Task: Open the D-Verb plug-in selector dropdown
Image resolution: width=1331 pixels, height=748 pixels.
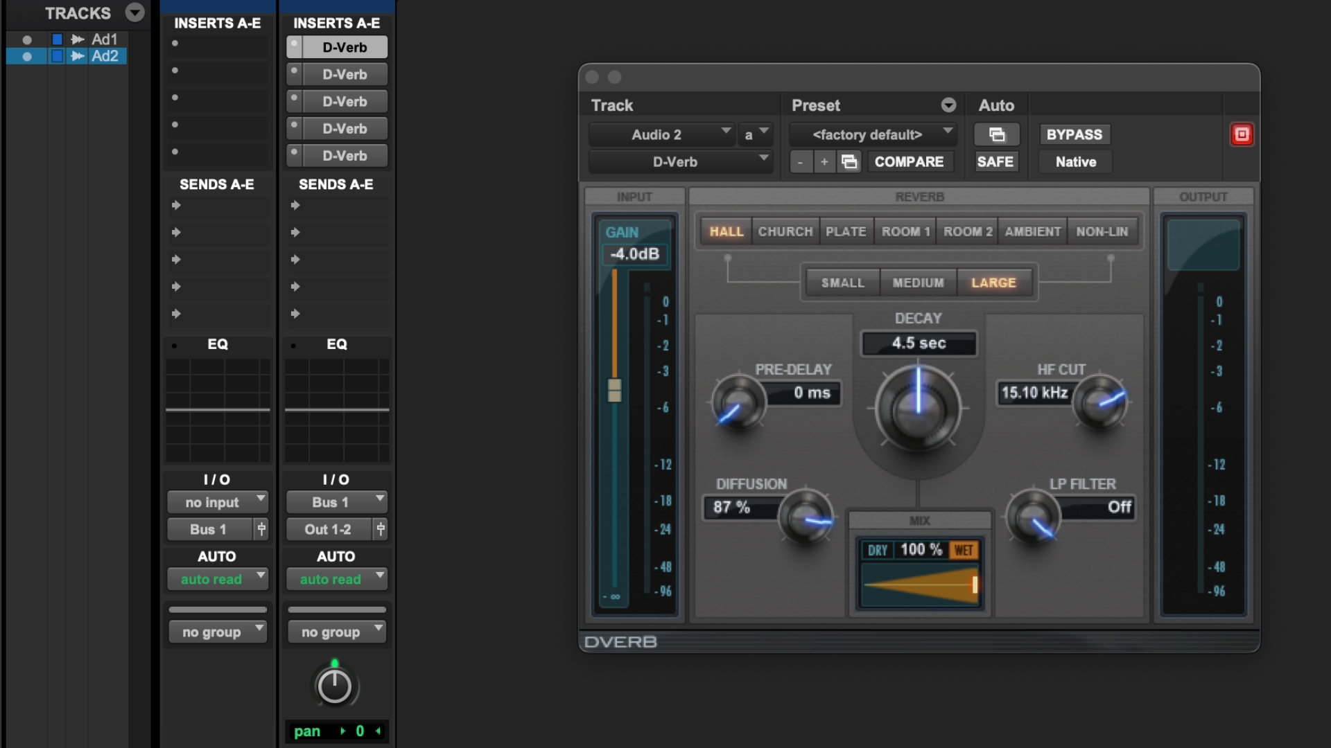Action: [680, 162]
